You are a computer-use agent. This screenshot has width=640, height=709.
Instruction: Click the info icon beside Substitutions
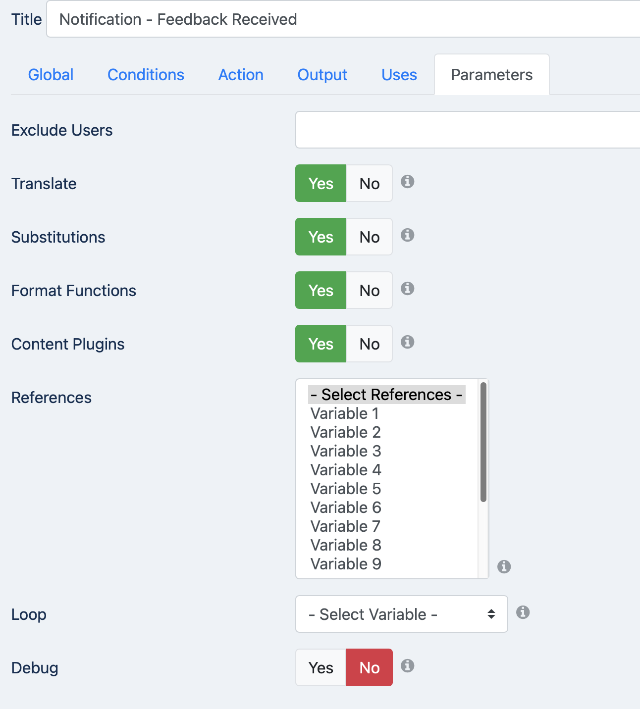(x=407, y=235)
